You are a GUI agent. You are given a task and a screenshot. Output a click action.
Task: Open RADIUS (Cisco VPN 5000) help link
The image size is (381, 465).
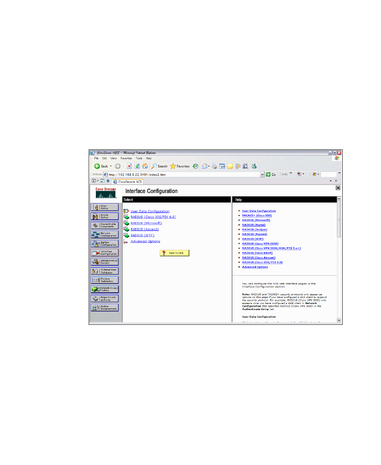260,243
